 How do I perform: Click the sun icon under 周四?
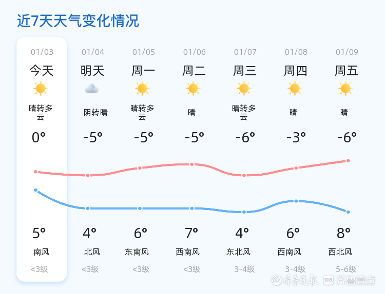[295, 89]
